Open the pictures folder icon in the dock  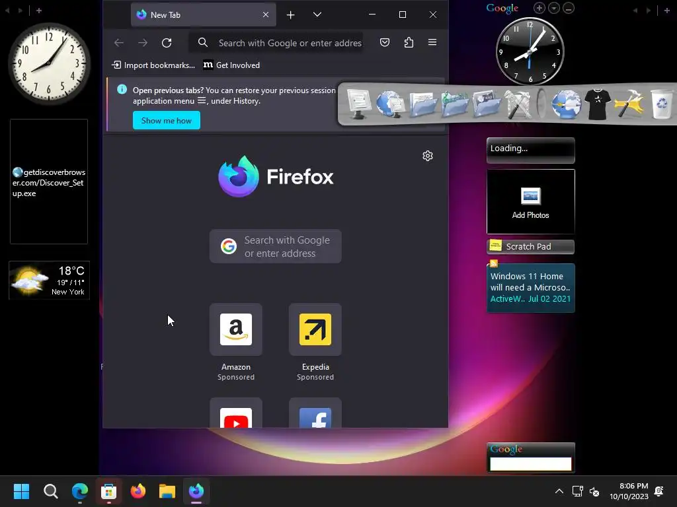[x=487, y=104]
